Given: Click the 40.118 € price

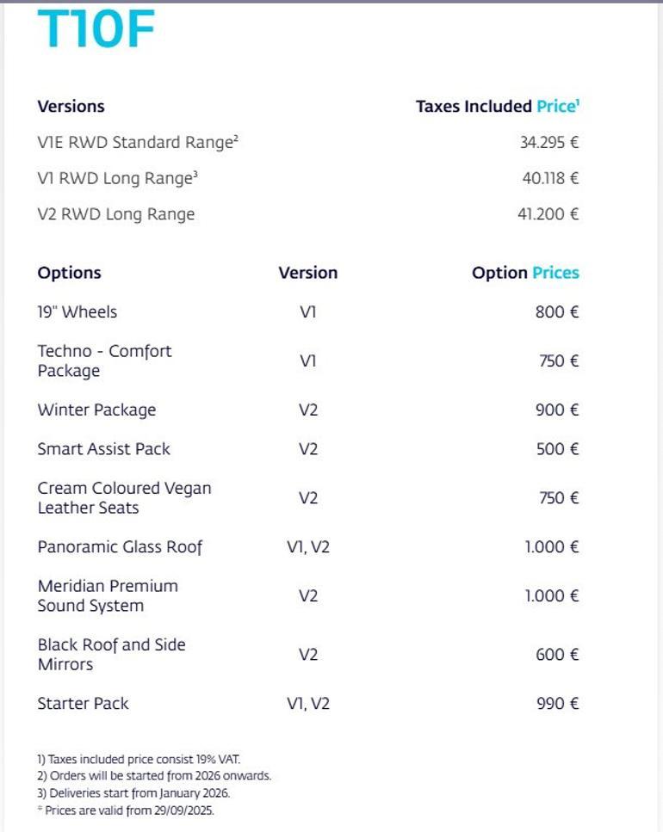Looking at the screenshot, I should (x=550, y=179).
